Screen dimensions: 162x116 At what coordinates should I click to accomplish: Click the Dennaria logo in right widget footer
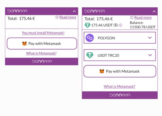coord(120,95)
